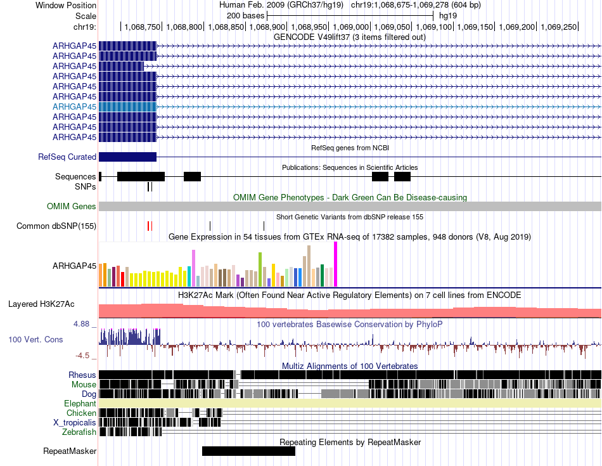602x466 pixels.
Task: Click the RefSeq Curated track label
Action: click(x=67, y=157)
